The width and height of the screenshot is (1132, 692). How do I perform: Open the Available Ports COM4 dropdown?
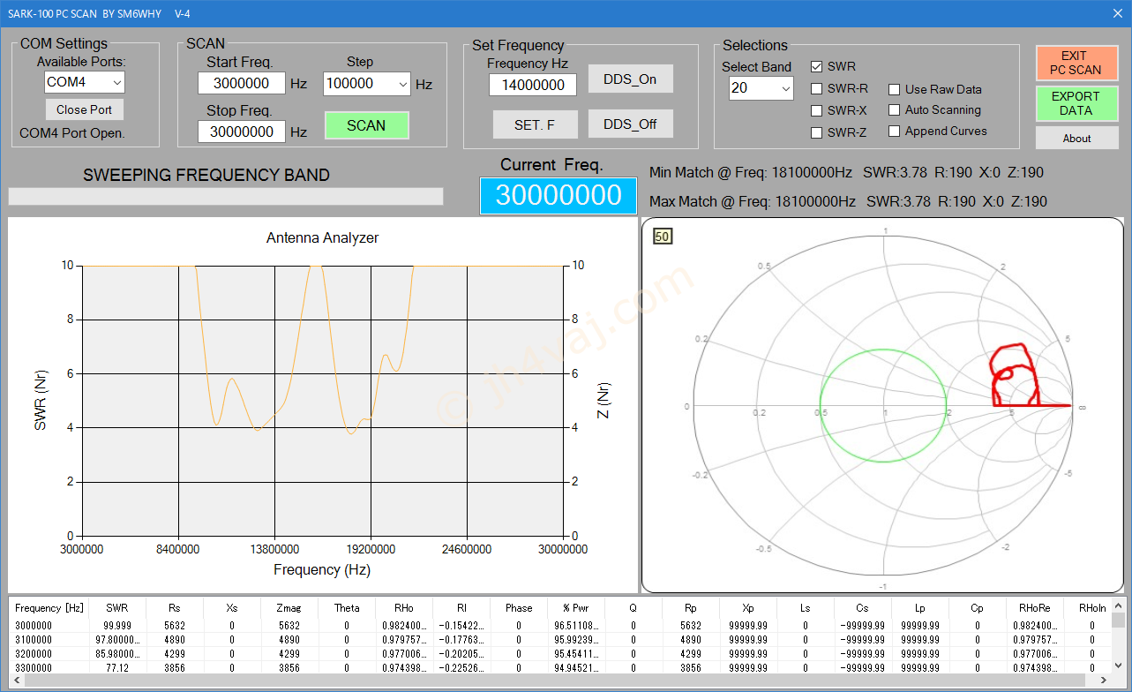point(85,82)
